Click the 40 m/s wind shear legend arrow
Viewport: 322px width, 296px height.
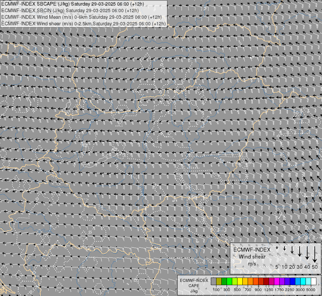[307, 253]
